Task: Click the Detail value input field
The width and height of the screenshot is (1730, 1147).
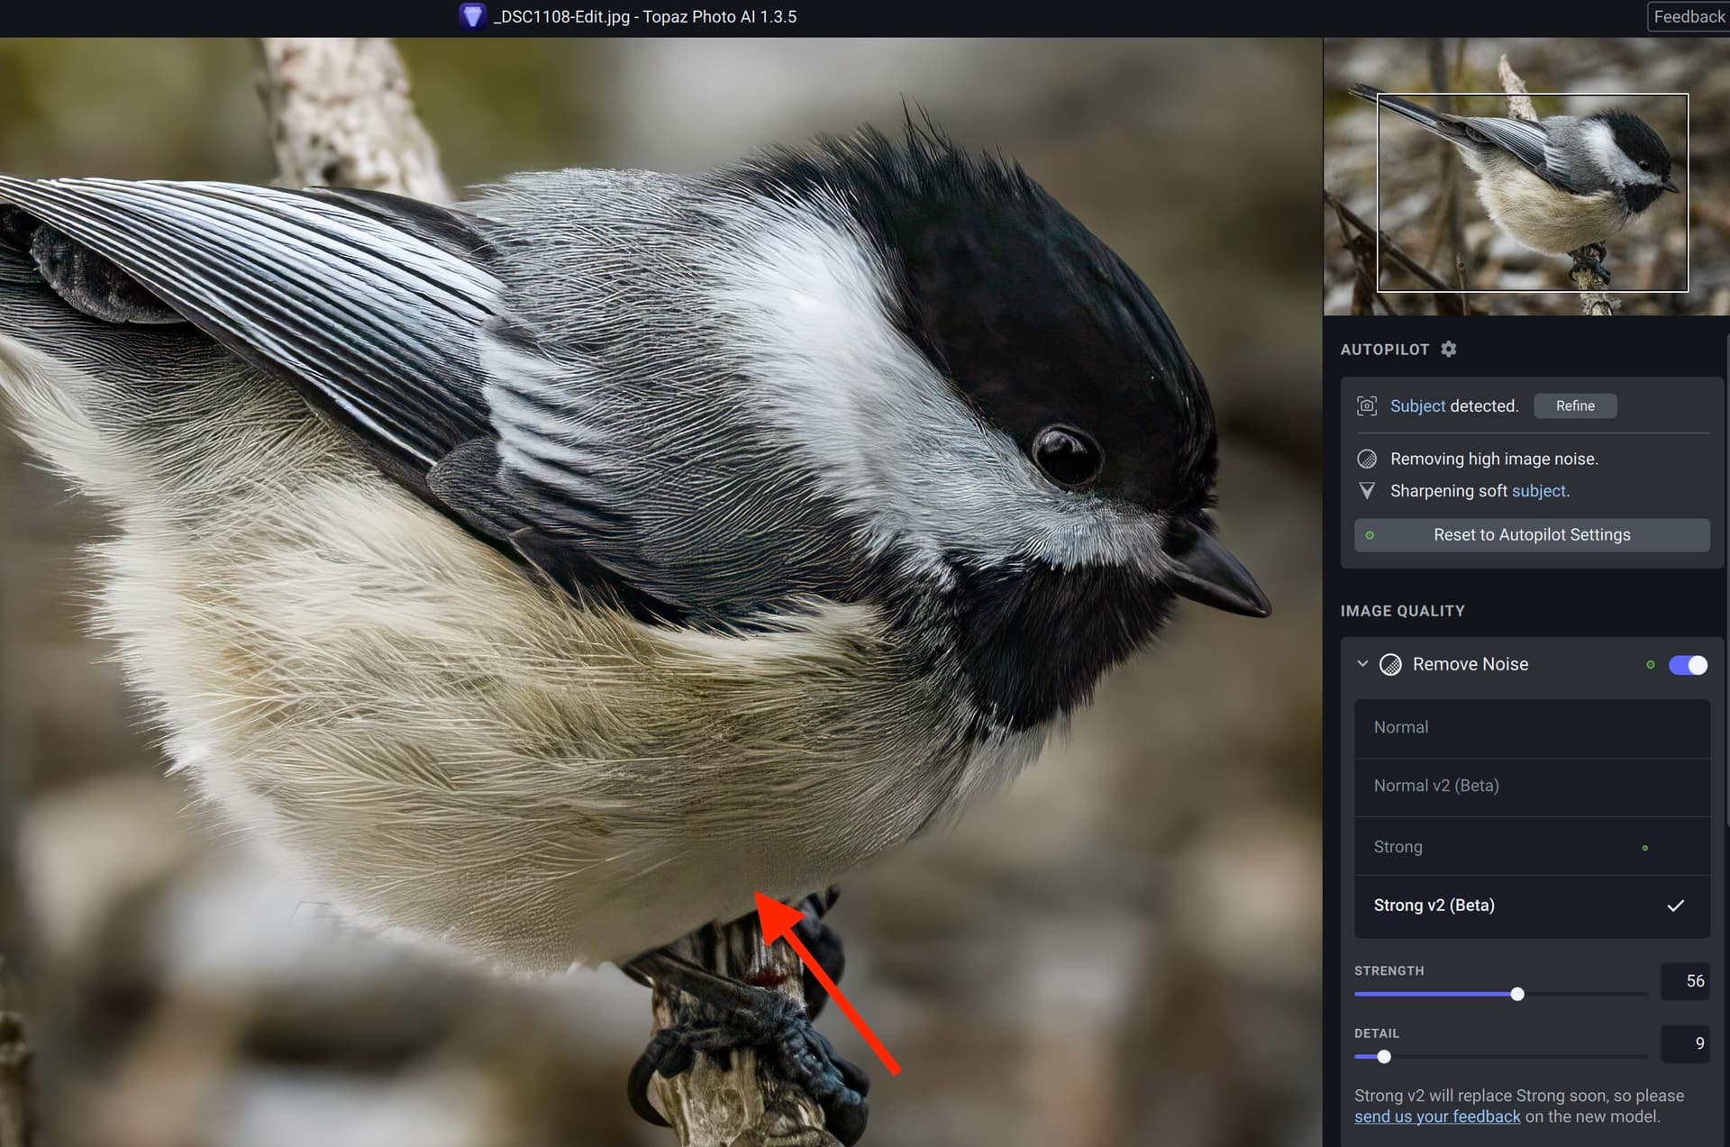Action: [x=1685, y=1043]
